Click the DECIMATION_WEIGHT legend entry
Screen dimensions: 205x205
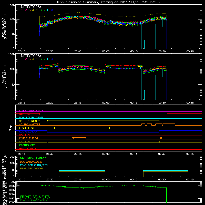click(x=33, y=162)
